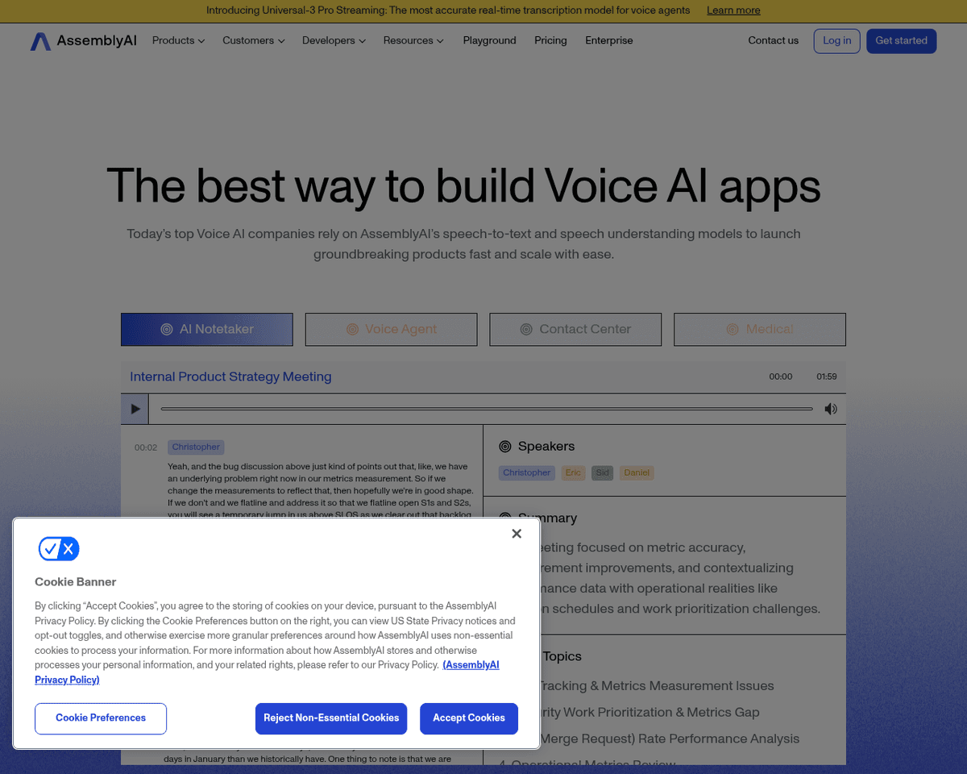Mute audio with the speaker volume icon
Screen dimensions: 967x774
[831, 409]
